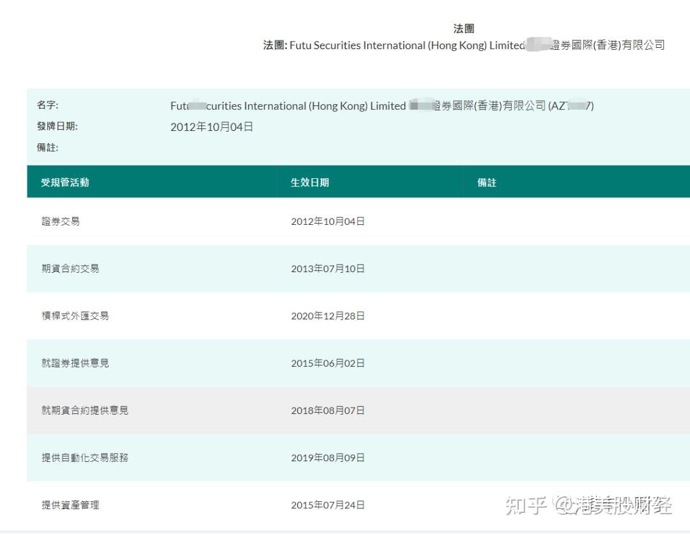The width and height of the screenshot is (690, 534).
Task: Select the 期貨合約交易 row
Action: tap(358, 268)
